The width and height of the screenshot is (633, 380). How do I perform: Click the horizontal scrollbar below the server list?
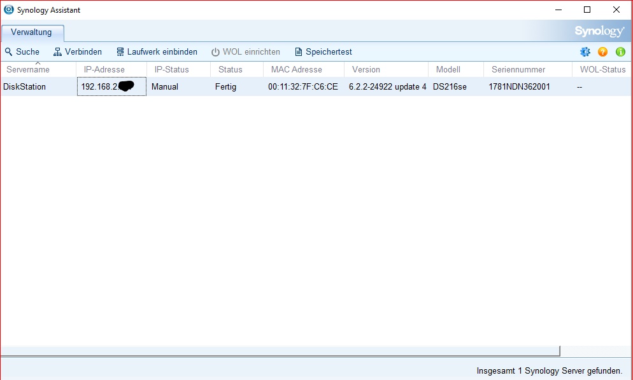point(280,351)
